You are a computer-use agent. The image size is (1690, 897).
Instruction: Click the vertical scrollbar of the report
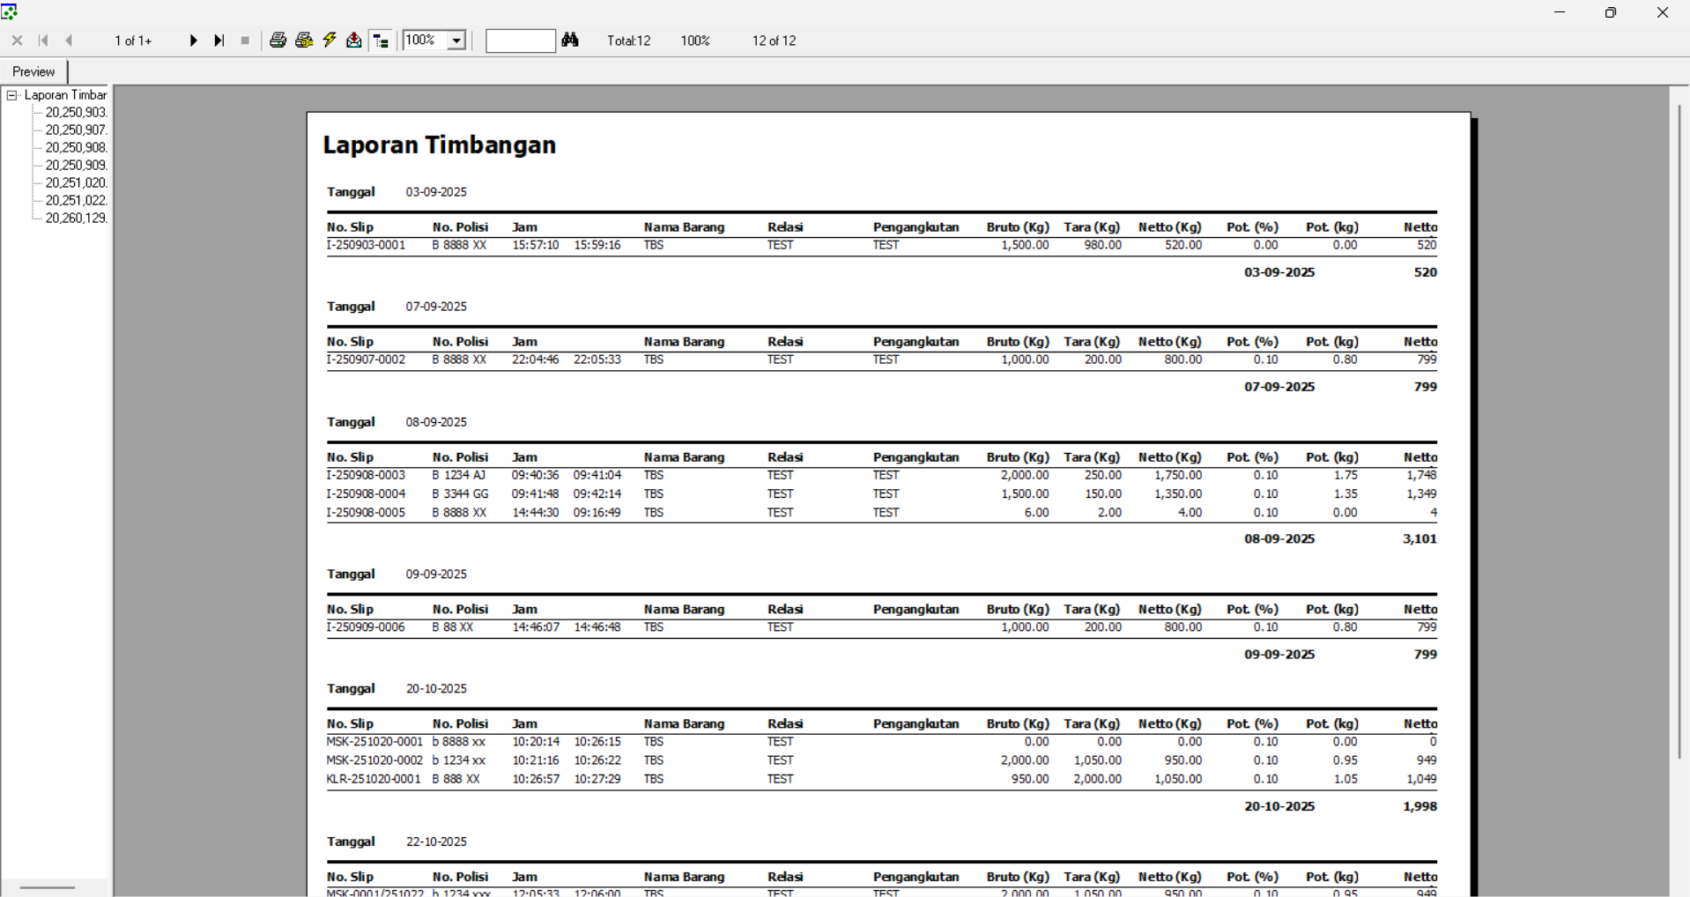click(x=1679, y=432)
